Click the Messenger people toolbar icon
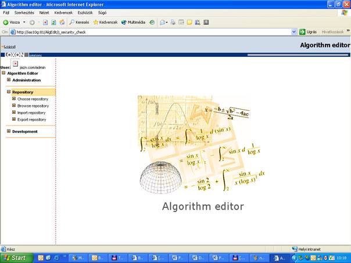Screen dimensions: 351x263 [x=198, y=23]
